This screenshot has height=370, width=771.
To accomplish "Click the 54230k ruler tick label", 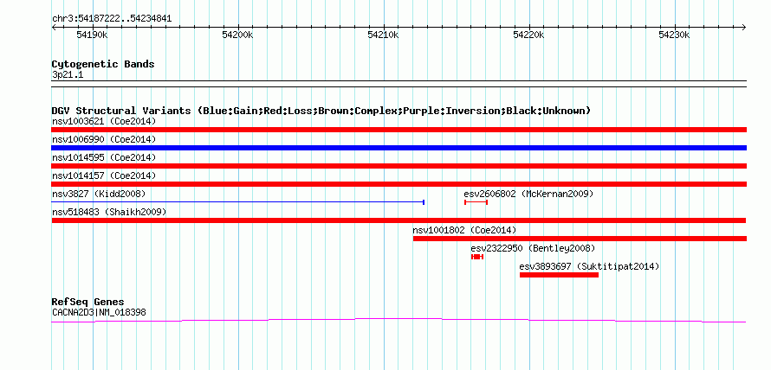I will click(675, 35).
